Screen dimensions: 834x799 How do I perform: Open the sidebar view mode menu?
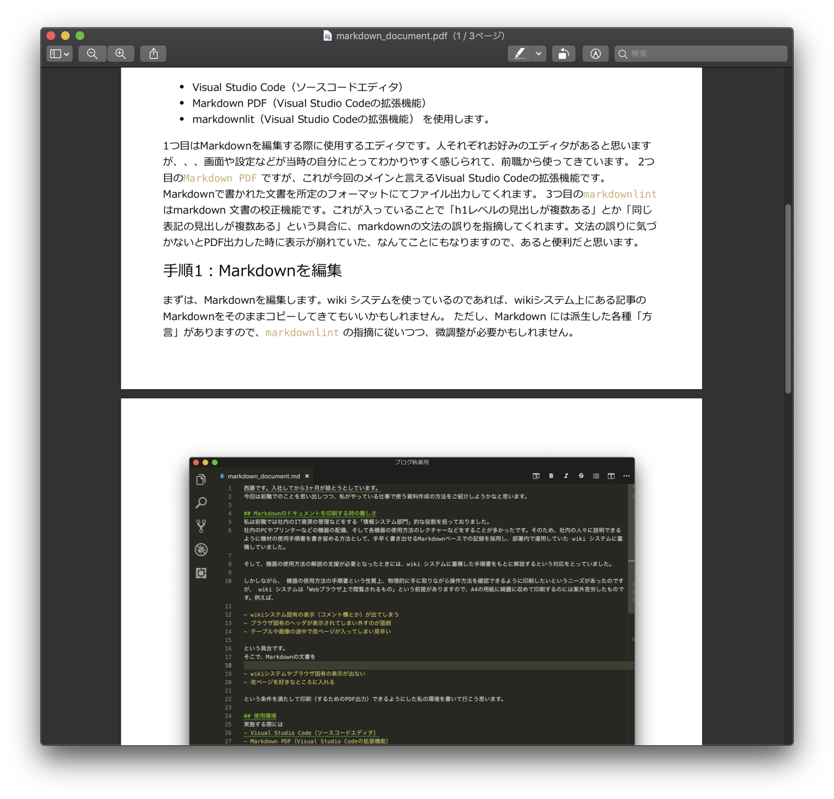[x=59, y=54]
